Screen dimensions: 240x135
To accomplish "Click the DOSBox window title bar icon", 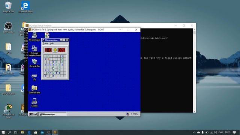I will [x=30, y=30].
